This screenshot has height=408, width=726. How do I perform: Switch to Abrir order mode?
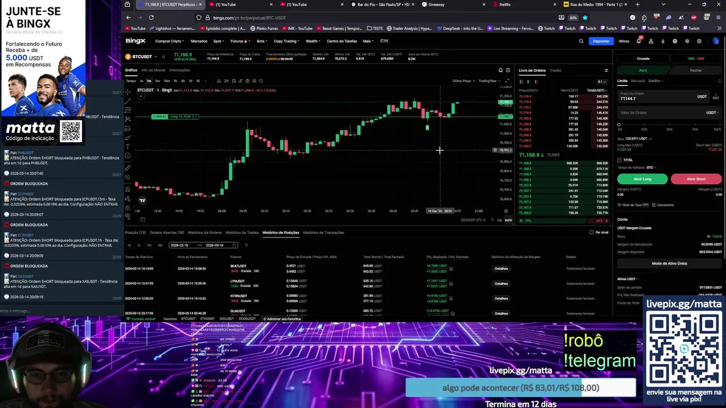coord(643,70)
